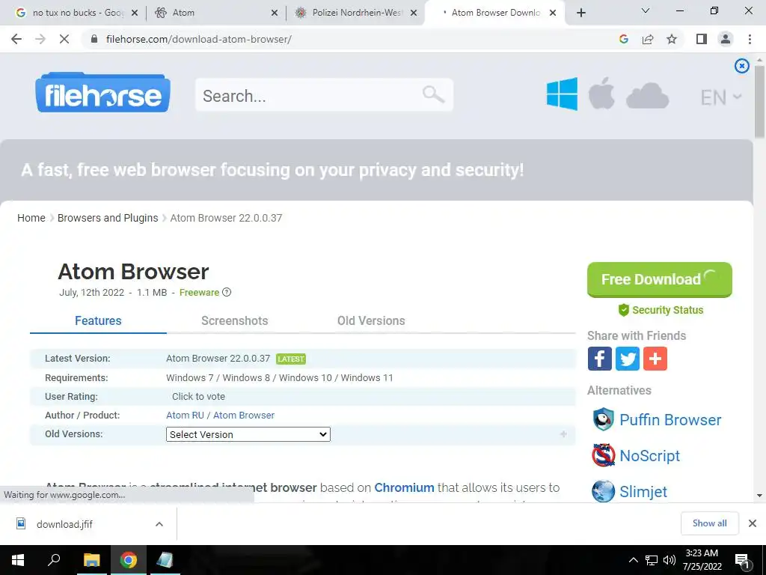Open taskbar search
Image resolution: width=766 pixels, height=575 pixels.
point(54,559)
